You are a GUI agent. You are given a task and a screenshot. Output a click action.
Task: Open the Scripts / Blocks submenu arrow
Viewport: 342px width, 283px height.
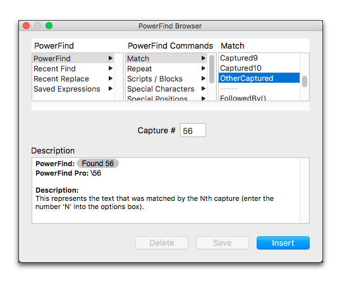tap(204, 78)
